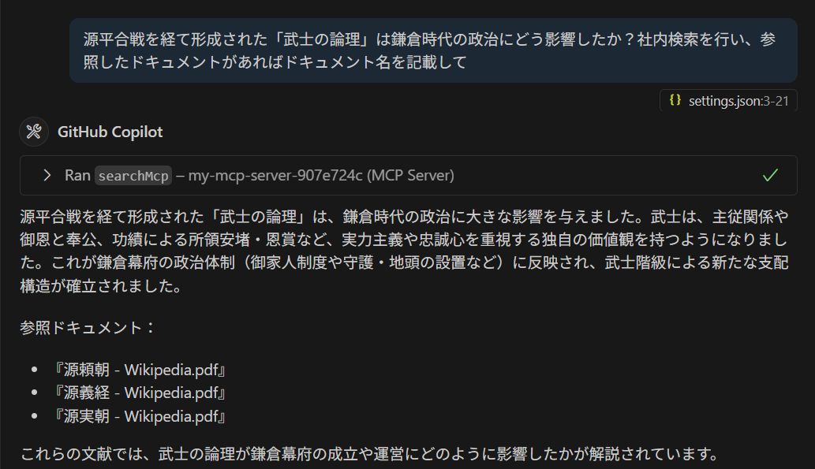Click the bullet before 源実朝 entry

[34, 415]
